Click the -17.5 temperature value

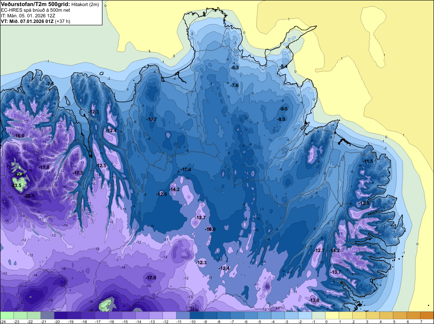pyautogui.click(x=78, y=173)
